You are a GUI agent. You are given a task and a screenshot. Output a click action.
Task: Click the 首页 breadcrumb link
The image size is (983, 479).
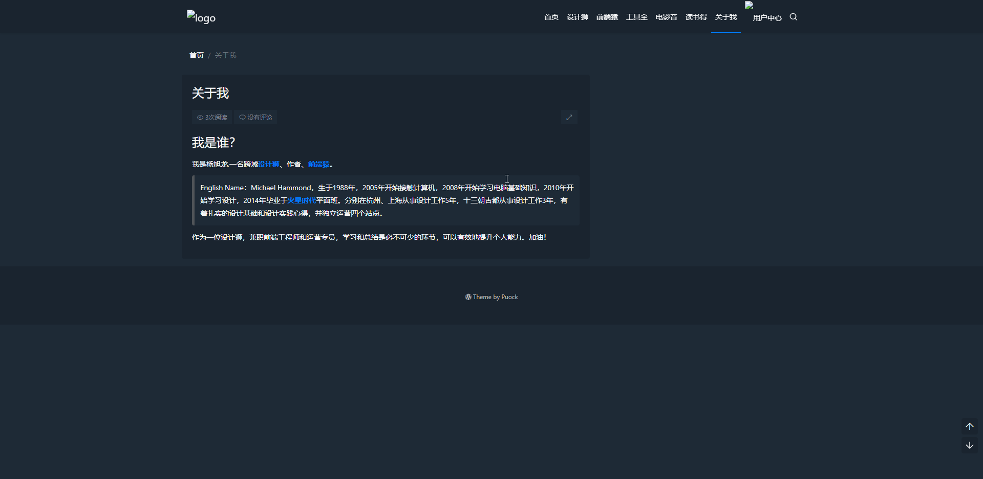coord(197,55)
